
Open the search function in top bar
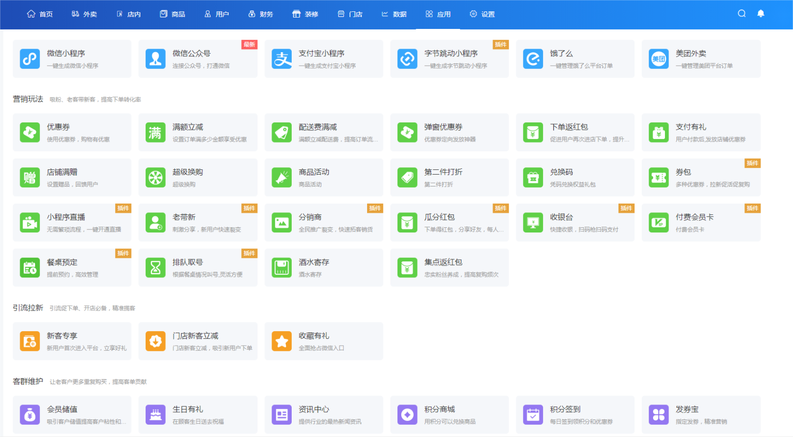[x=741, y=13]
